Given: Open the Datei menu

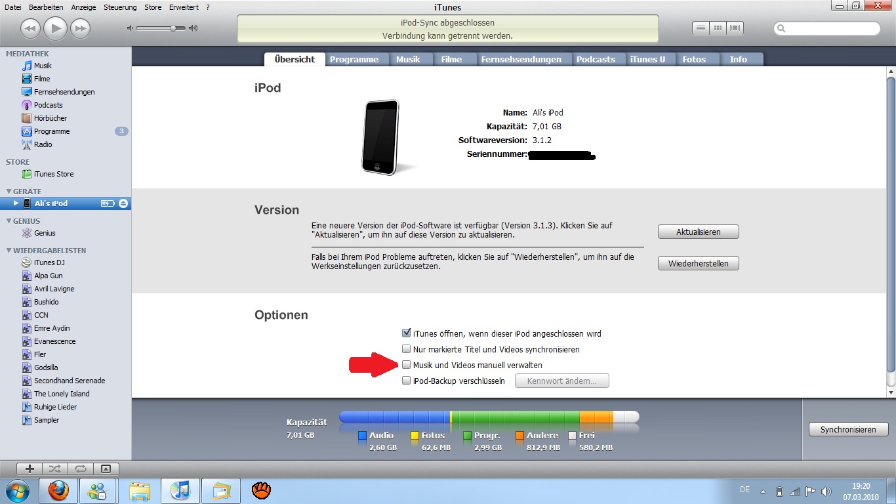Looking at the screenshot, I should coord(12,7).
